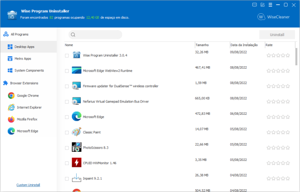Click the vertical scrollbar thumb

coord(296,57)
